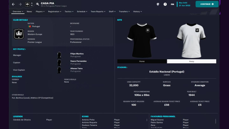229x129 pixels.
Task: Expand the Transfers menu
Action: (x=124, y=11)
